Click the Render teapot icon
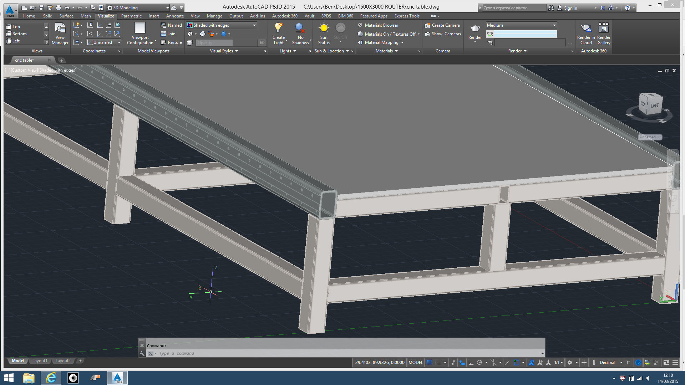Viewport: 685px width, 385px height. click(475, 29)
